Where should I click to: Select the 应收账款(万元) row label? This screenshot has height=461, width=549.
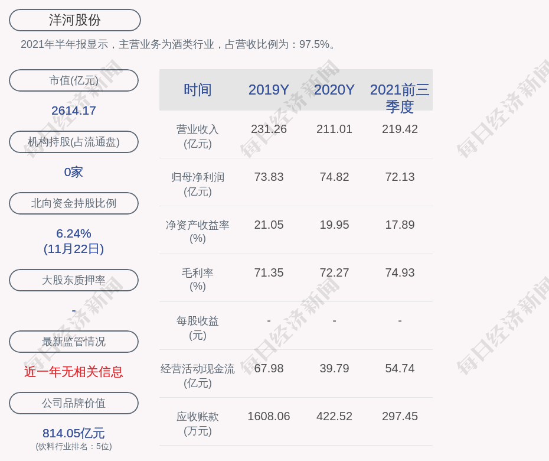198,424
